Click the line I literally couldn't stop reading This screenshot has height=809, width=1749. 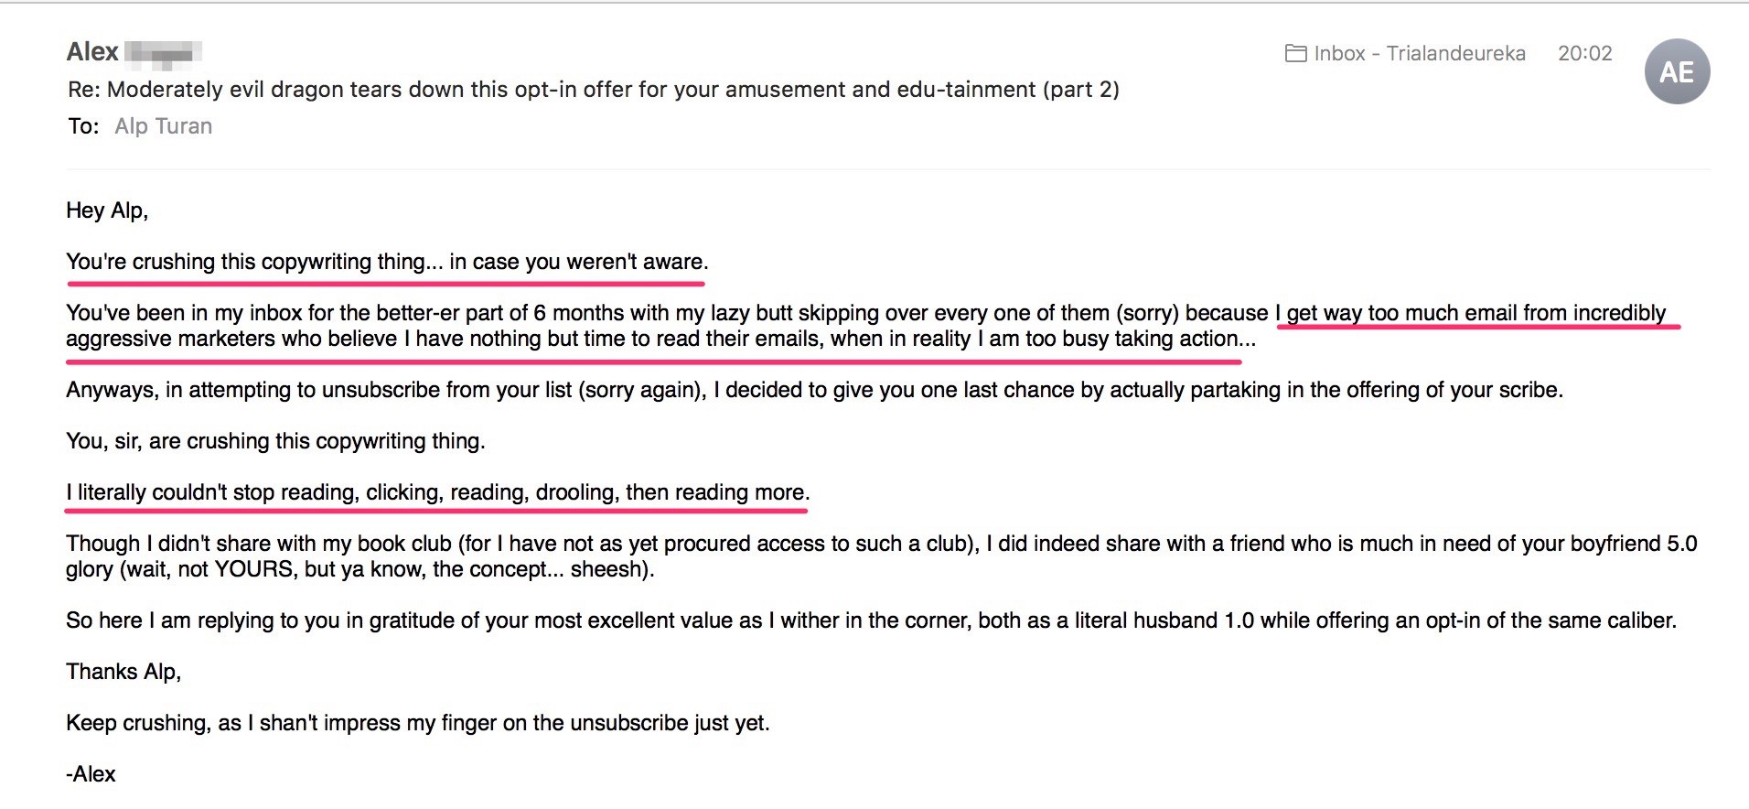[438, 492]
